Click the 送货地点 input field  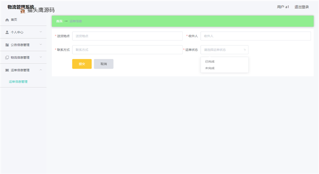128,36
